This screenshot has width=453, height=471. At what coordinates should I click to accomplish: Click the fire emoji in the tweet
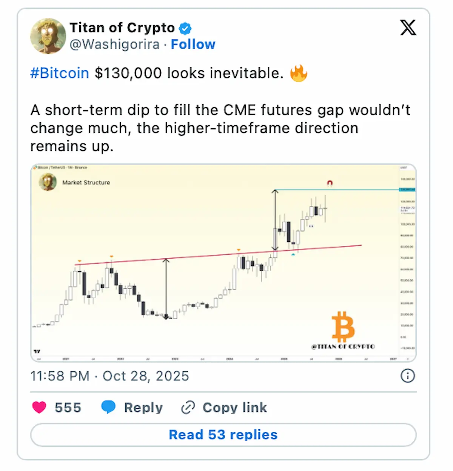click(x=298, y=73)
